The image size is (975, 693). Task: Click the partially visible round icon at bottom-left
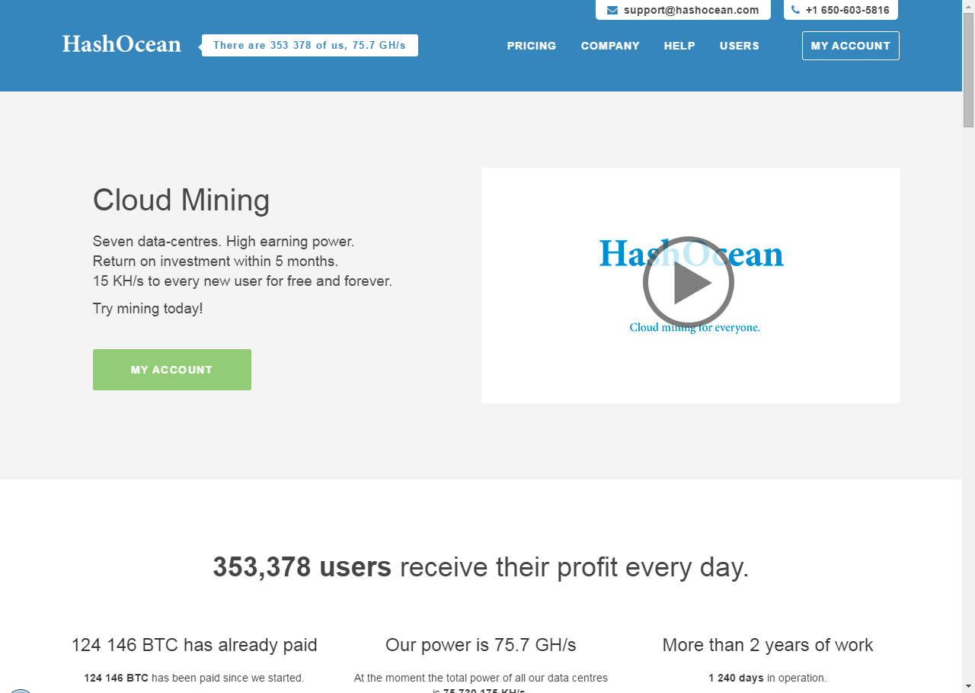click(21, 690)
